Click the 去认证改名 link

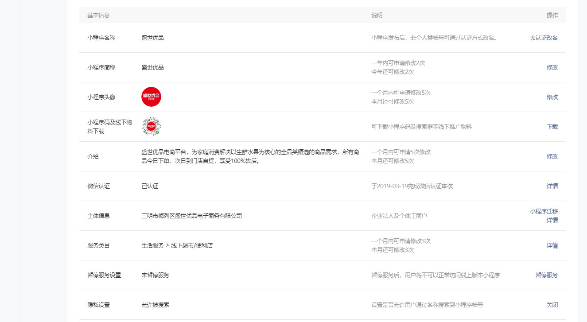[544, 38]
